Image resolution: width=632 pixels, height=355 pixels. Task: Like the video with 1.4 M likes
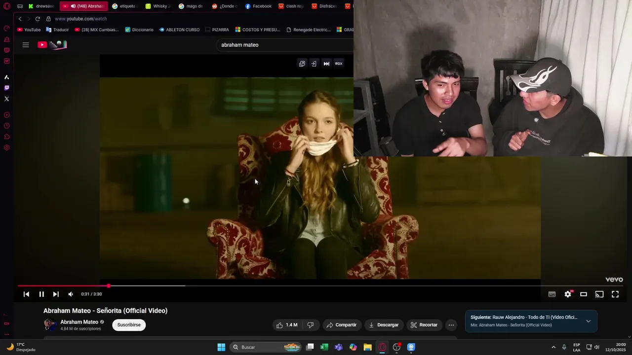pyautogui.click(x=287, y=325)
